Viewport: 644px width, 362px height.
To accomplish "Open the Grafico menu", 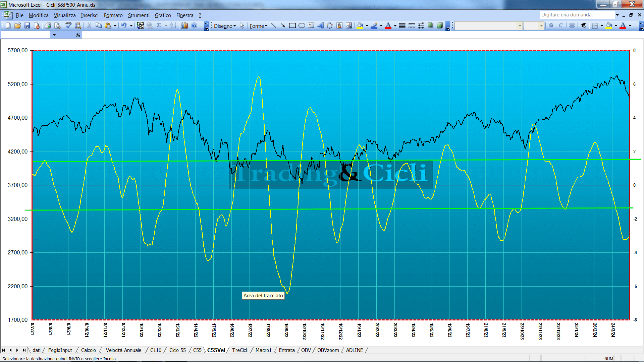I will pyautogui.click(x=163, y=15).
